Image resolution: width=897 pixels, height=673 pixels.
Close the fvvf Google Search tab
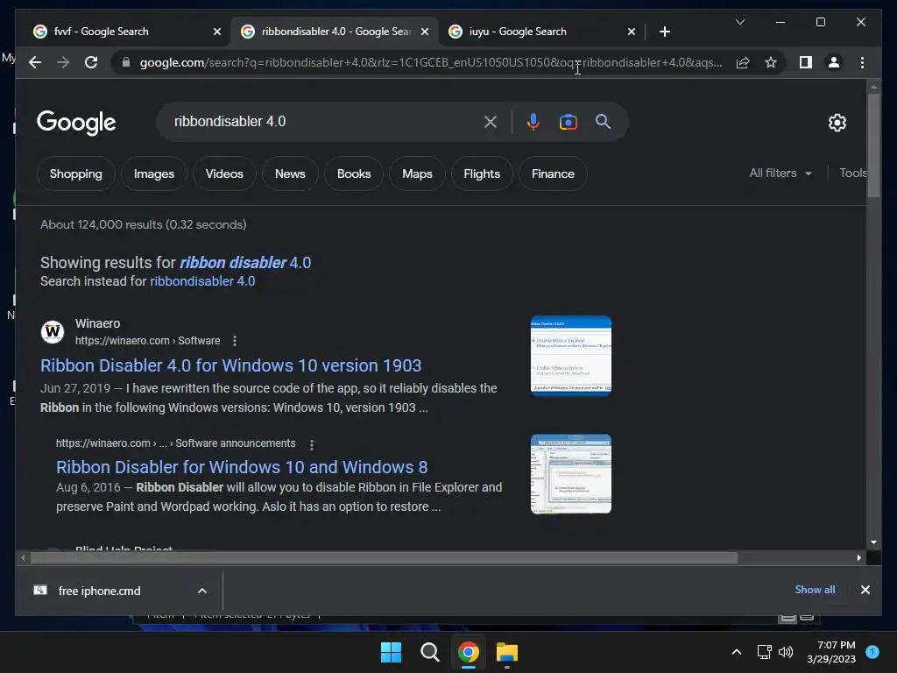217,32
